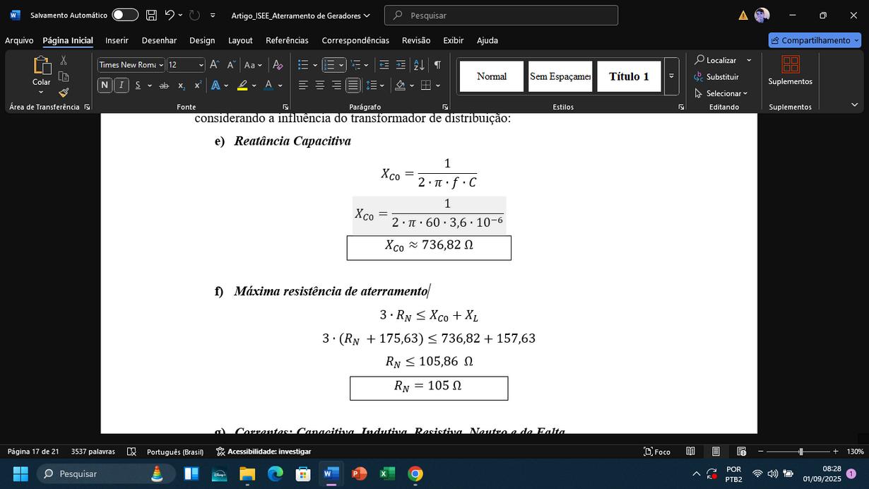Toggle the Salvamento Automático switch

point(125,15)
